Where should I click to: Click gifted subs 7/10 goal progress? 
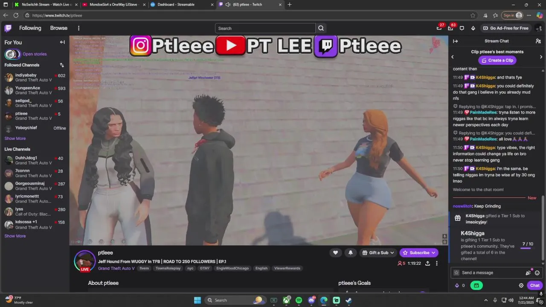(528, 245)
